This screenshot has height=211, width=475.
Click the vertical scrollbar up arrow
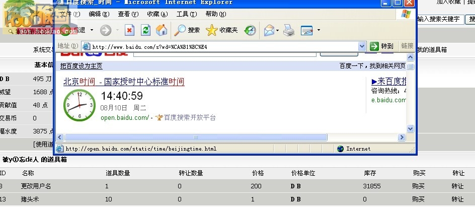[411, 57]
